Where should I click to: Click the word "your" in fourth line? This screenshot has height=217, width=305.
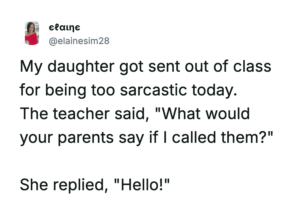[37, 137]
